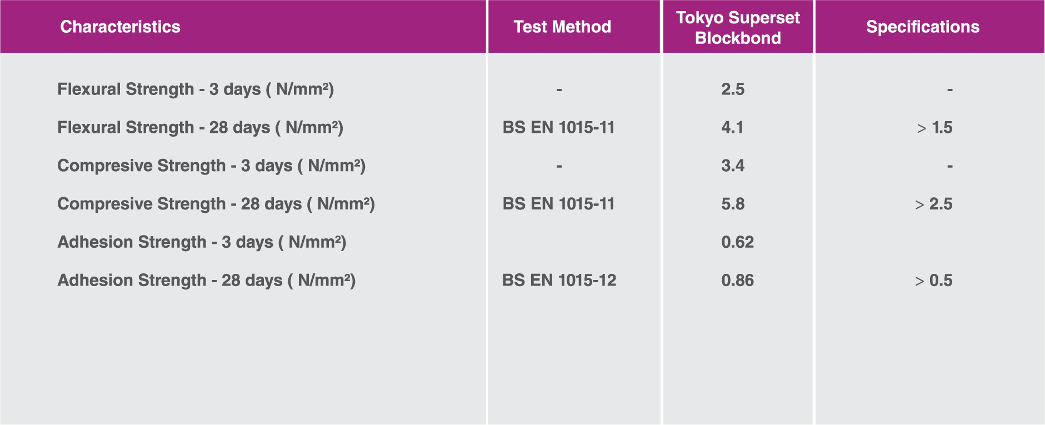Click the Compresive Strength - 28 days label
Screen dimensions: 1045x425
[x=216, y=204]
